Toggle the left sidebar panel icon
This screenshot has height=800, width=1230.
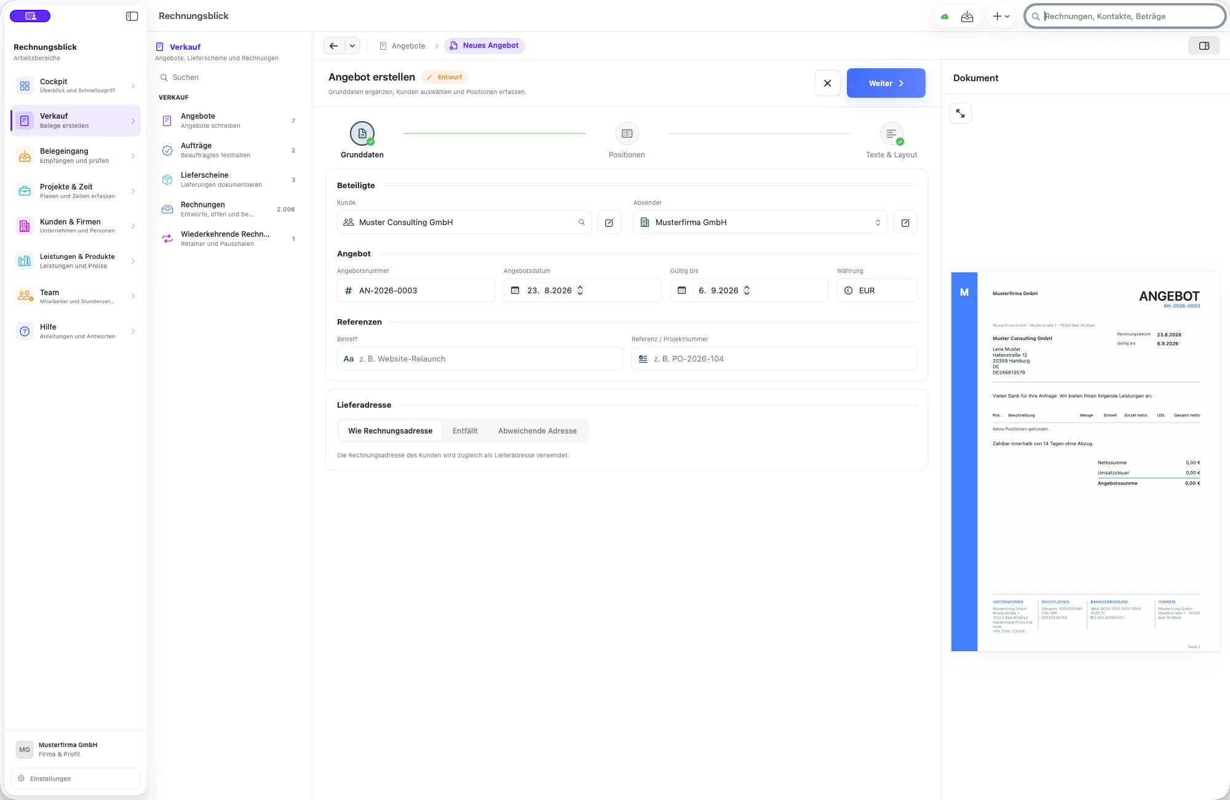coord(132,16)
